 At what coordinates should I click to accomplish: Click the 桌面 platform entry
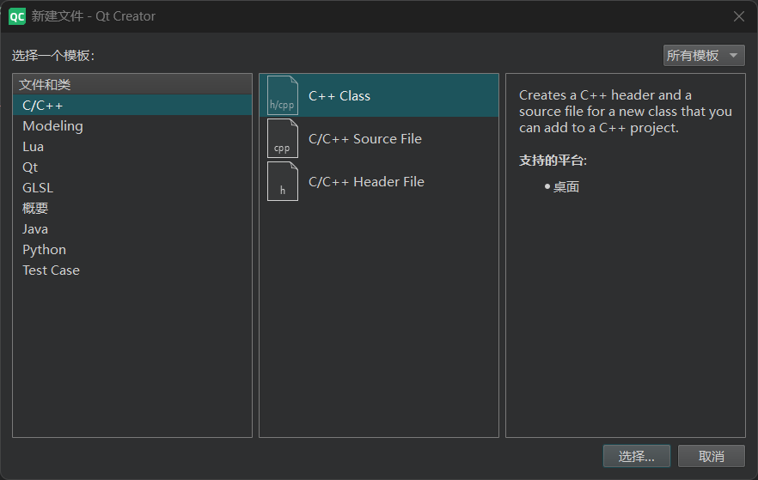pyautogui.click(x=566, y=187)
